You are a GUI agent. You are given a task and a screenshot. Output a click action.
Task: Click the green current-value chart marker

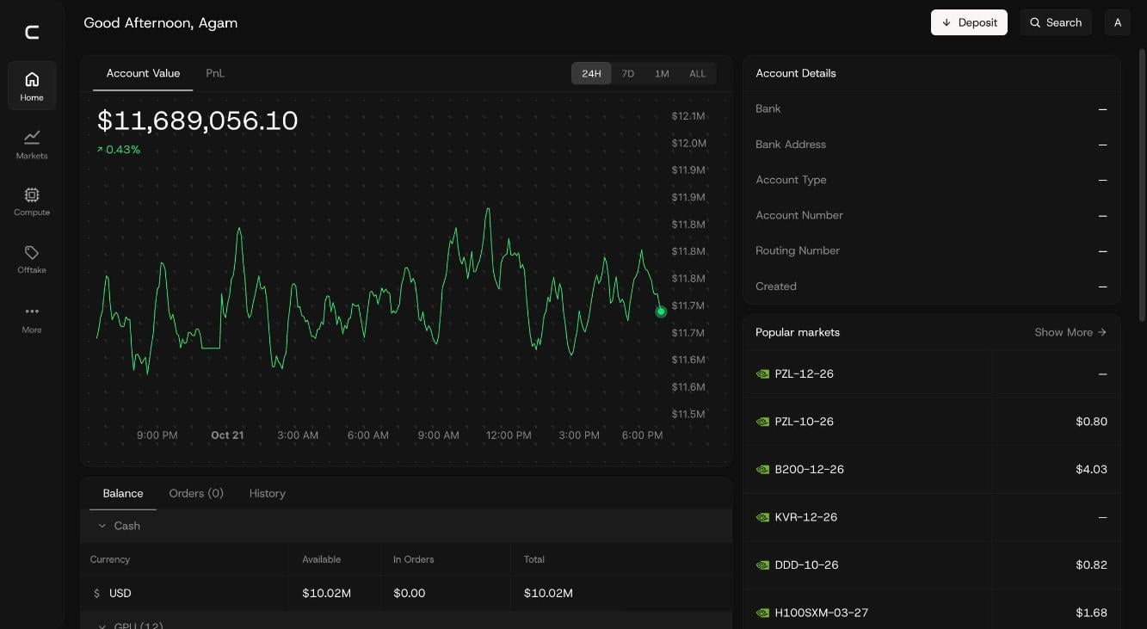point(661,311)
